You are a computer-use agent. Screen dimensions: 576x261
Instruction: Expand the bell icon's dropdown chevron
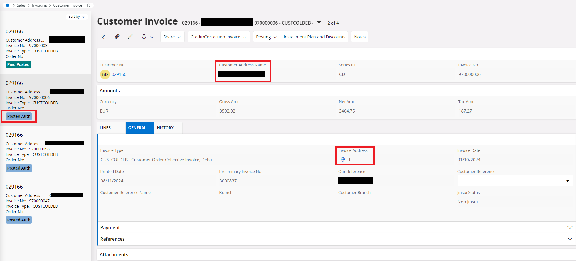[152, 37]
